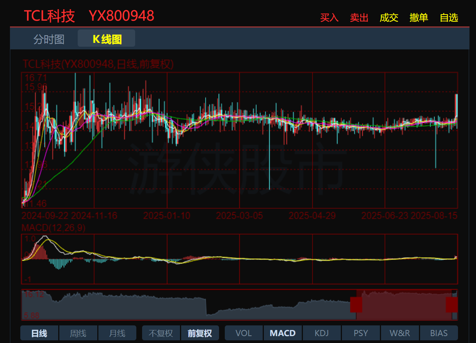Image resolution: width=476 pixels, height=343 pixels.
Task: Select 日线 daily period
Action: click(x=39, y=333)
